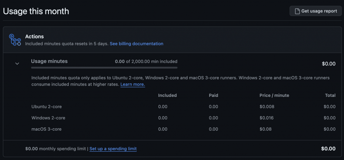Select the macOS 3-core row label

click(46, 129)
